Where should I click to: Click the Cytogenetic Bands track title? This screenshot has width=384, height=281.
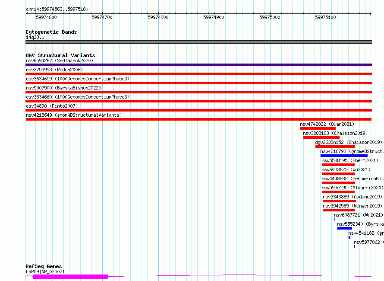(x=51, y=32)
